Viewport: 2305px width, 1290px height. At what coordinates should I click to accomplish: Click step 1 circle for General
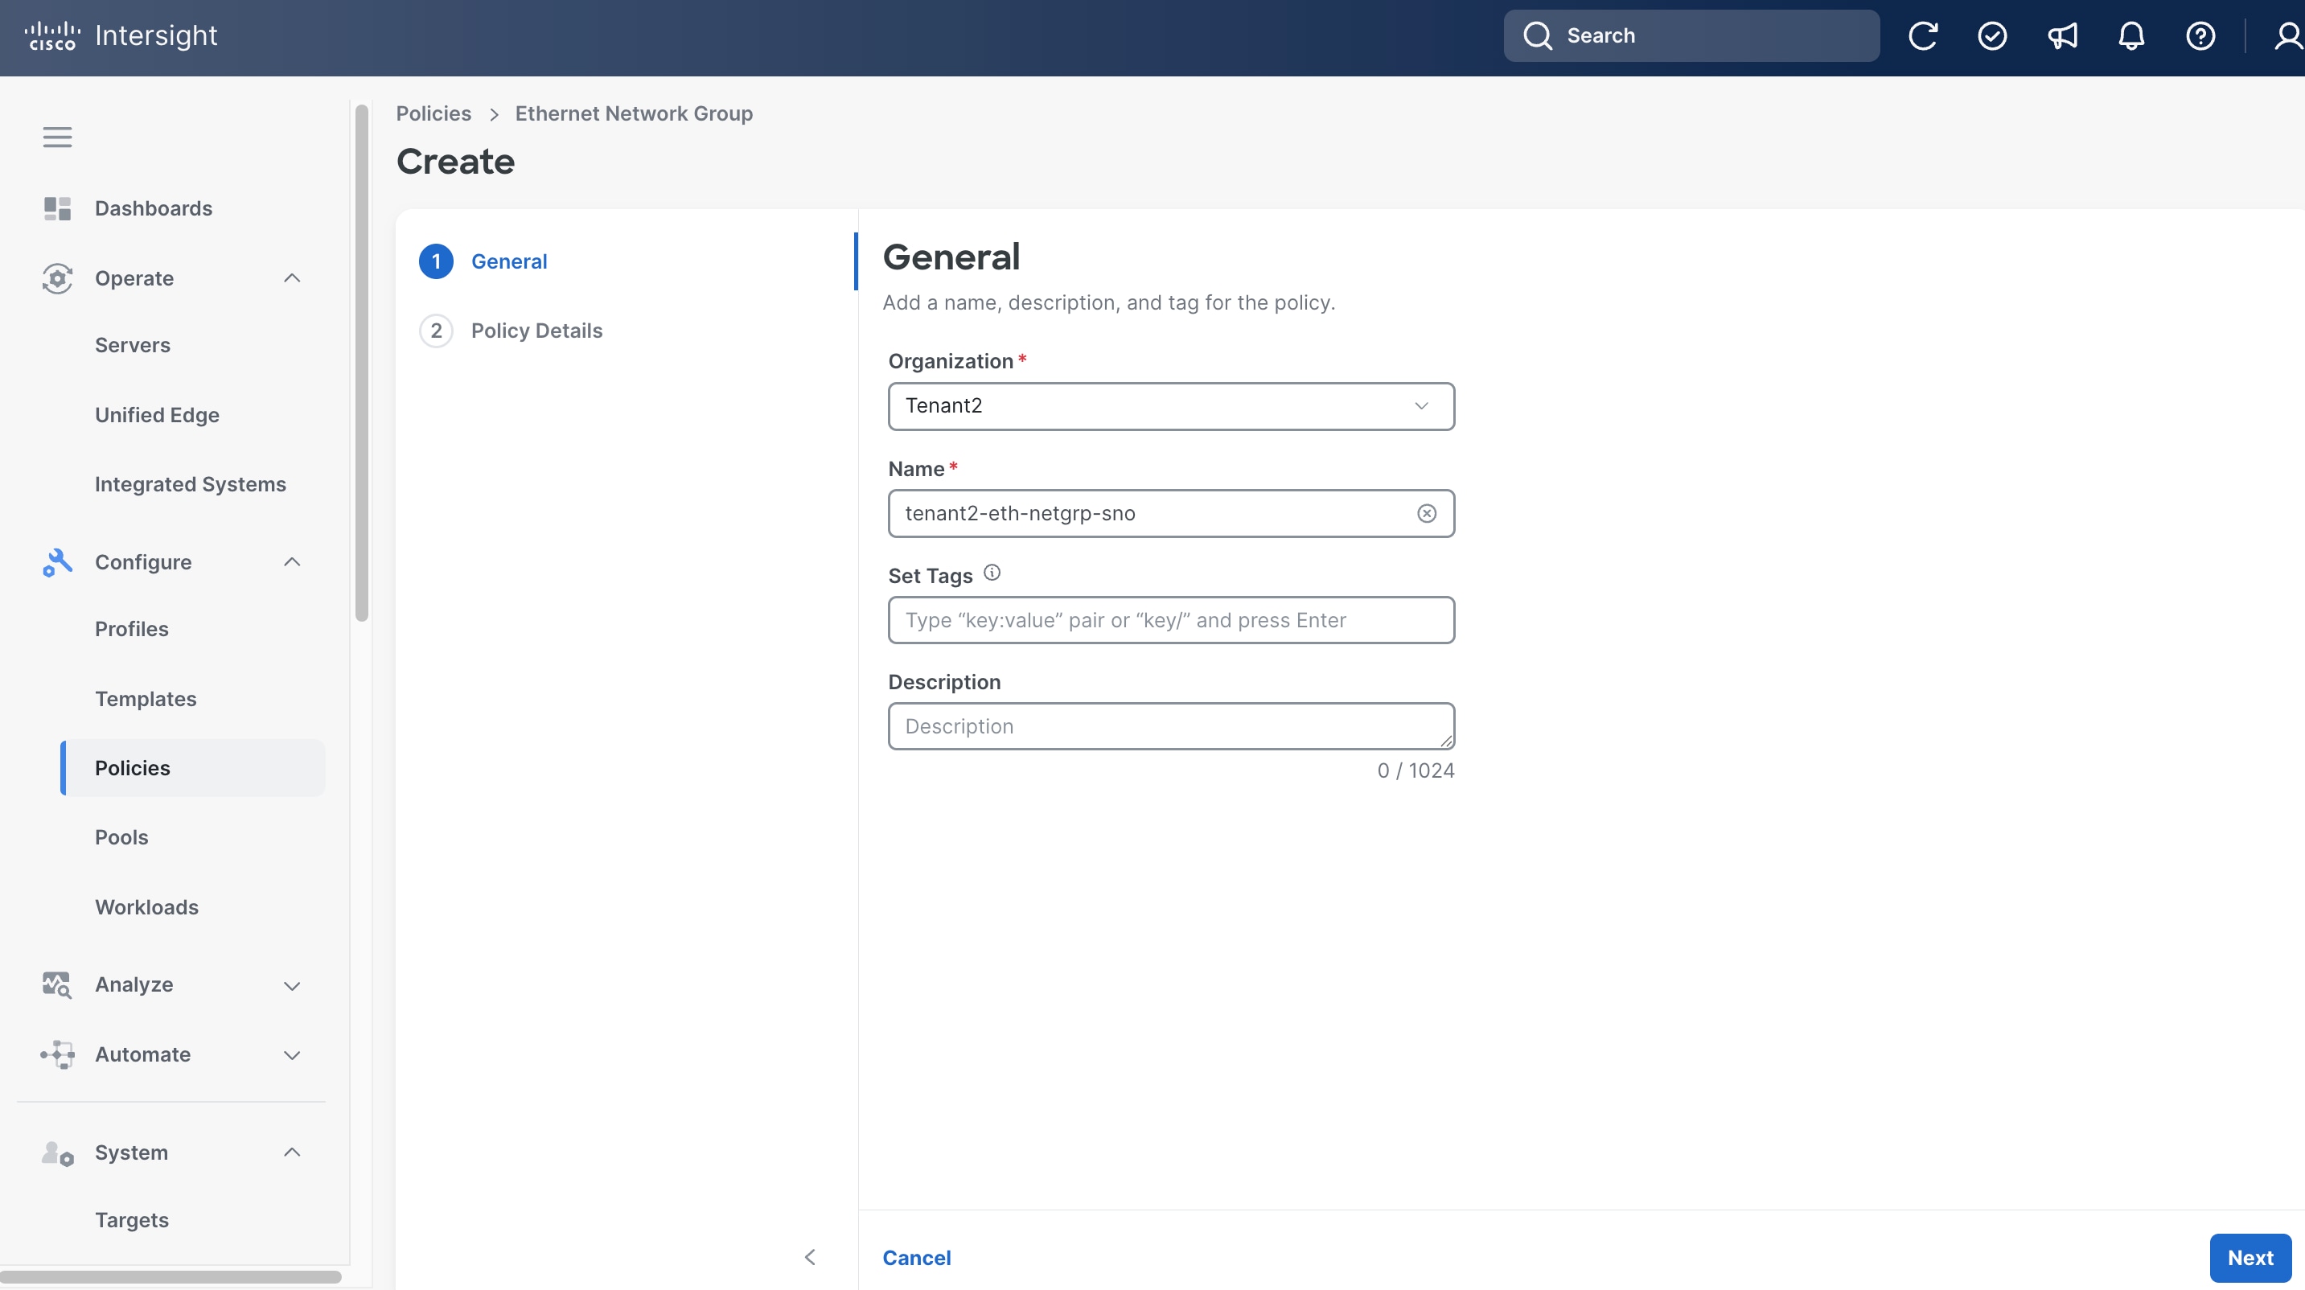point(436,261)
